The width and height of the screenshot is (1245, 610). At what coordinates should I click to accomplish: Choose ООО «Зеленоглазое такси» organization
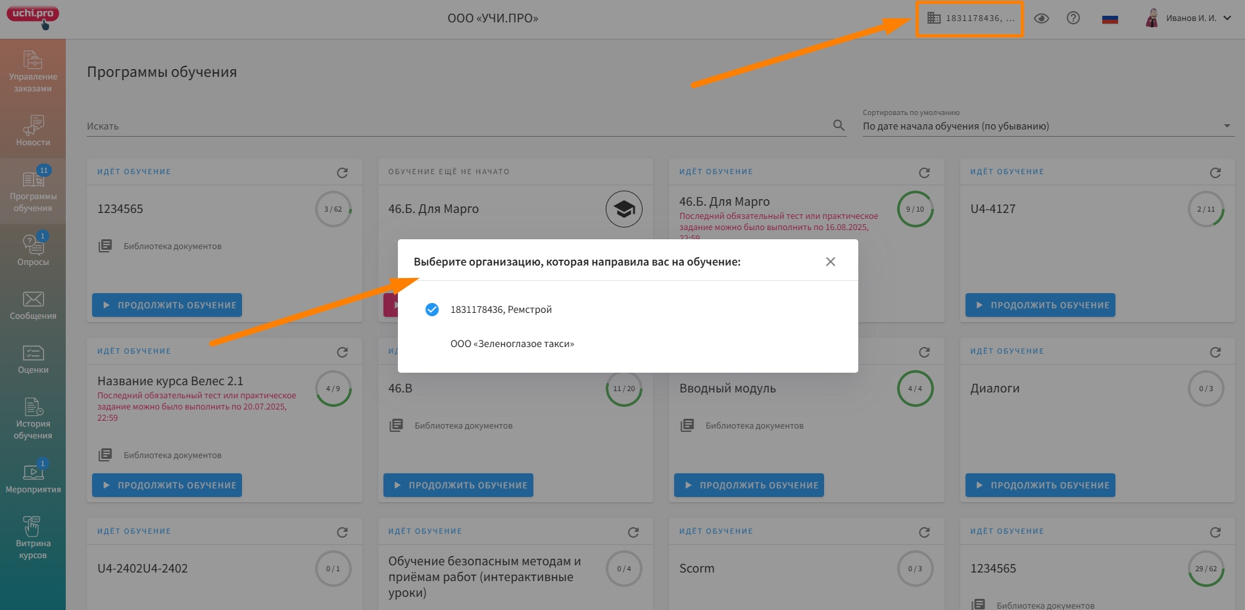(x=512, y=344)
